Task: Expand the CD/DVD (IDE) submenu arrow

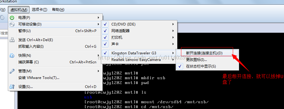Action: pyautogui.click(x=173, y=24)
